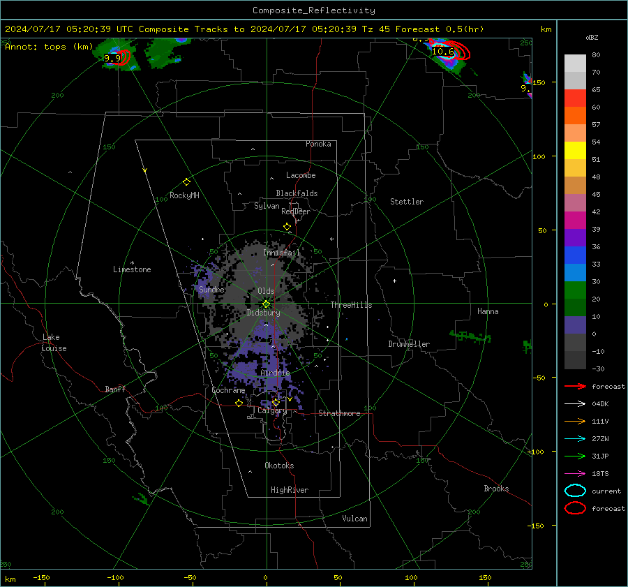This screenshot has height=587, width=628.
Task: Click the red 'forecast' ellipse legend icon
Action: (575, 508)
